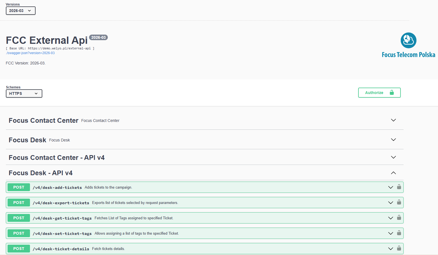Click 'Fetches List of Tags assigned to specified Ticket.'
Screen dimensions: 438x255
coord(134,218)
